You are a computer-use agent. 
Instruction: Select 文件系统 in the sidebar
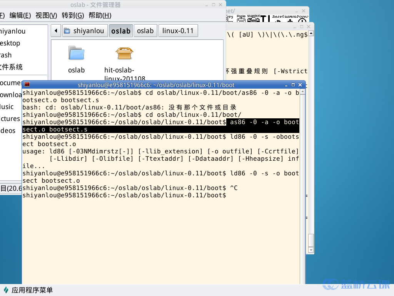(x=12, y=67)
